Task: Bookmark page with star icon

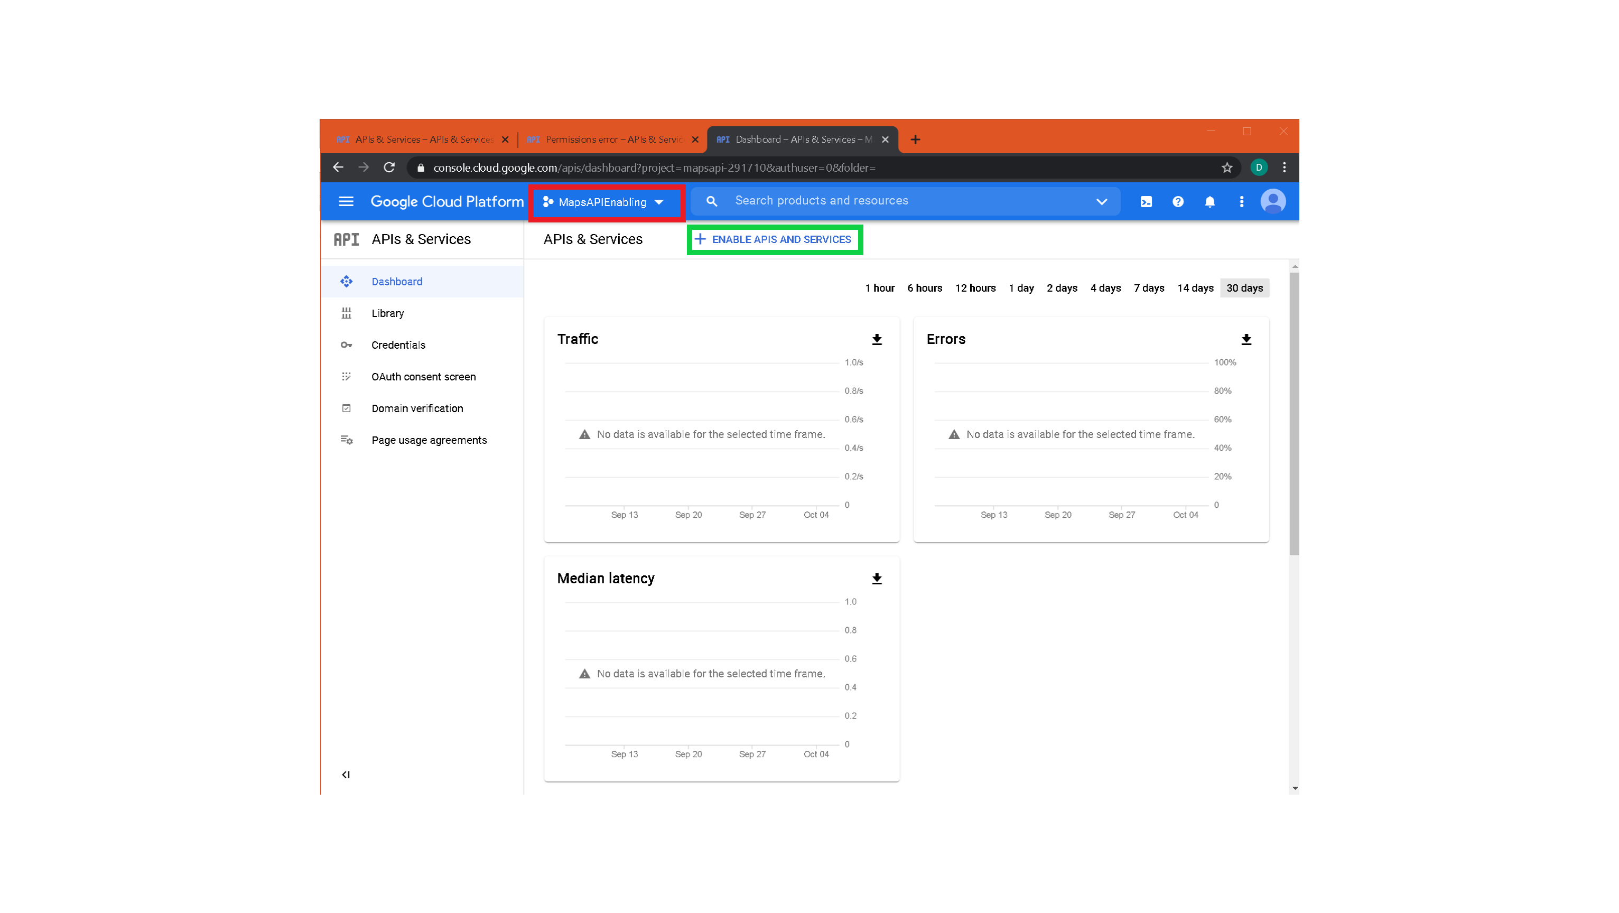Action: [x=1226, y=168]
